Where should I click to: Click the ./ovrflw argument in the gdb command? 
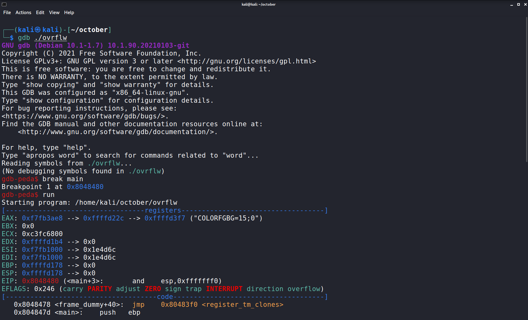51,38
